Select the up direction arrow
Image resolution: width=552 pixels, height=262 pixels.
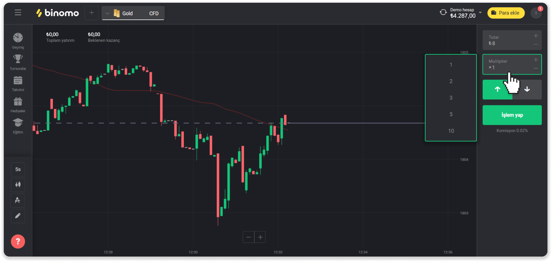point(497,89)
